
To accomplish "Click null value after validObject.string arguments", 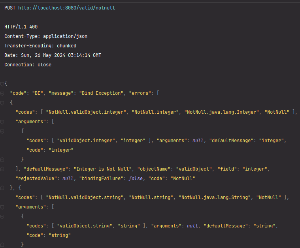I will [192, 226].
